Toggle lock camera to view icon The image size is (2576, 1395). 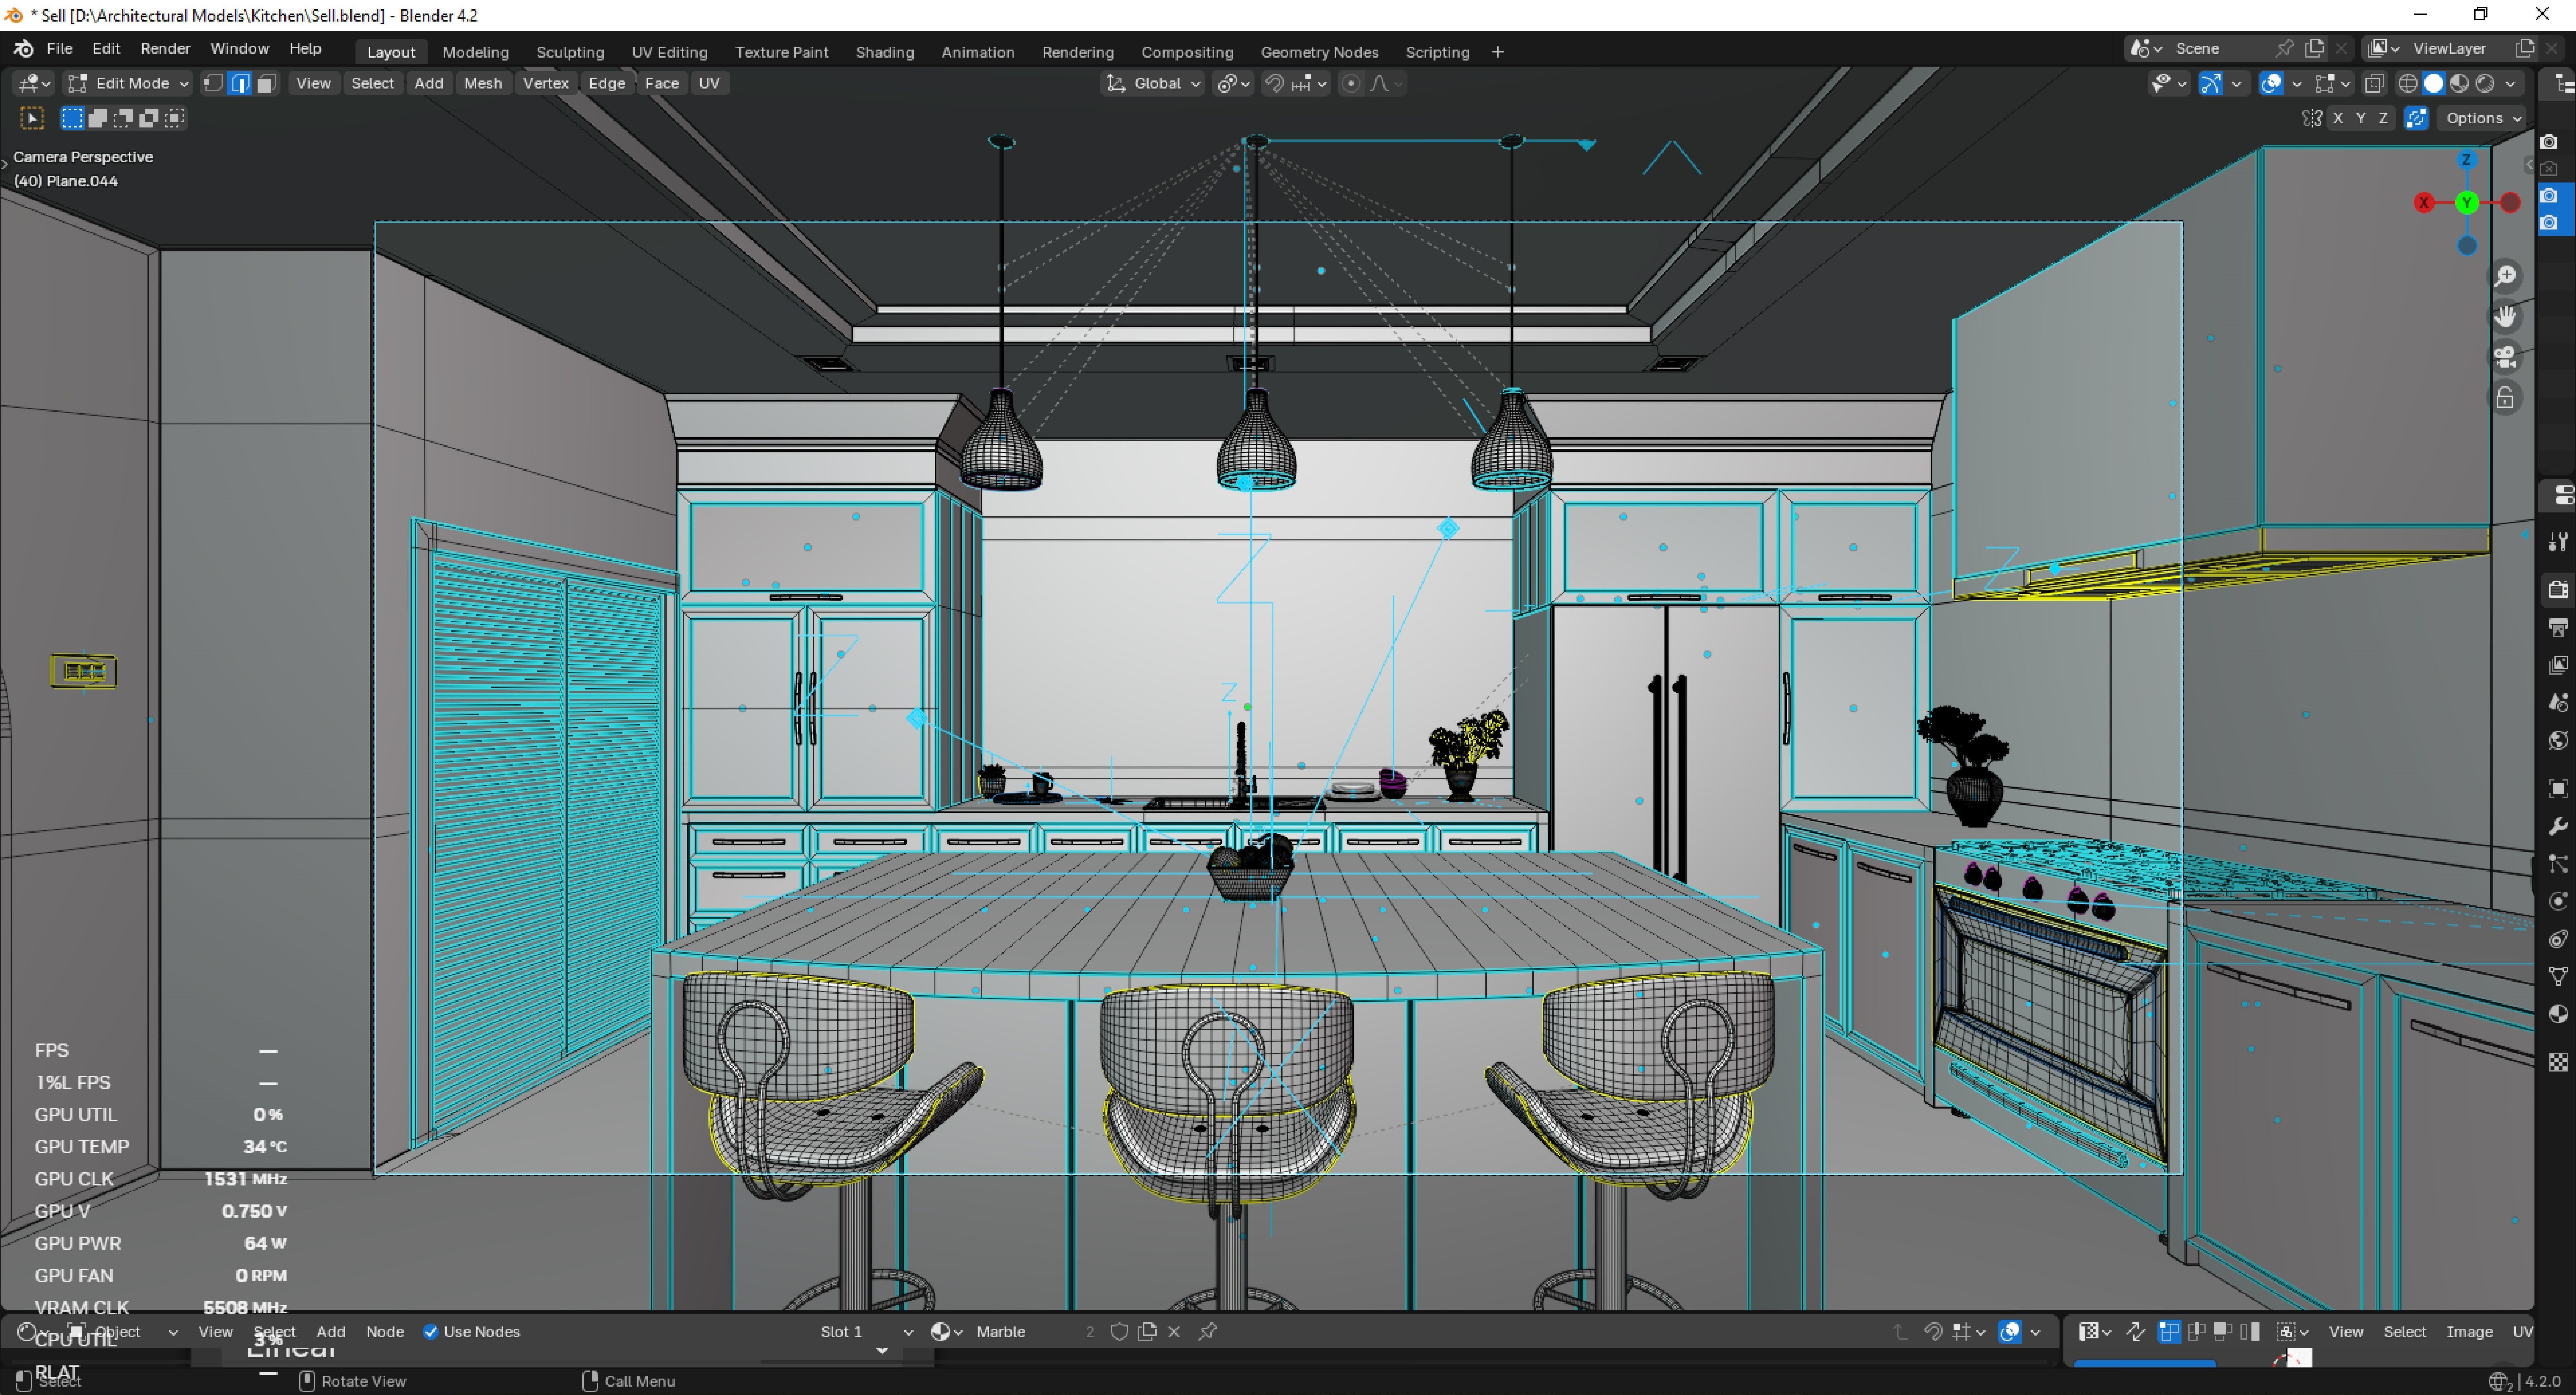click(x=2505, y=398)
